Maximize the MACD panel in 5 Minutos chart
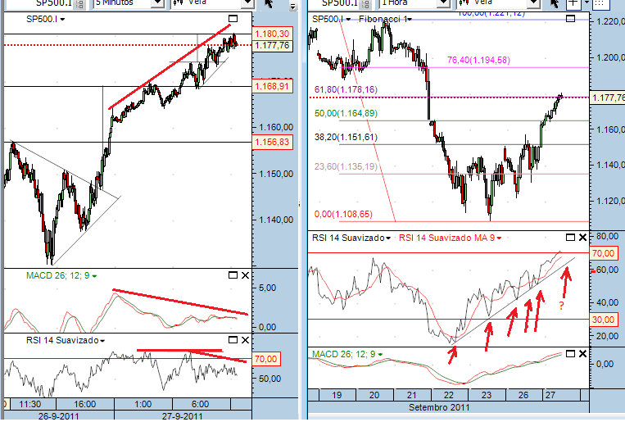 (233, 275)
